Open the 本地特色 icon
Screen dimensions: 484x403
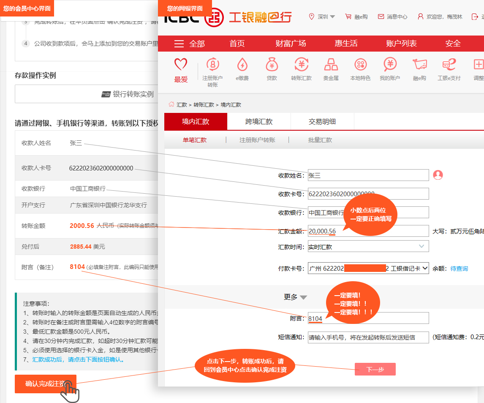pyautogui.click(x=361, y=64)
